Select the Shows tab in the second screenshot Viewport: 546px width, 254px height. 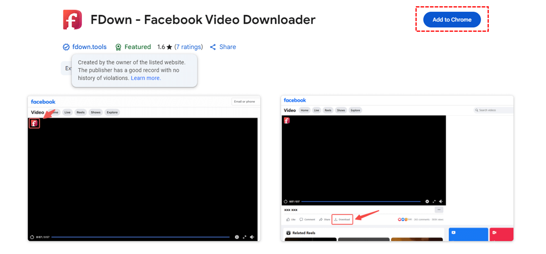coord(341,110)
